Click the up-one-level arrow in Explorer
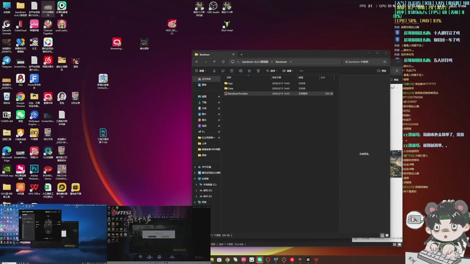Viewport: 470px width, 264px height. tap(214, 62)
